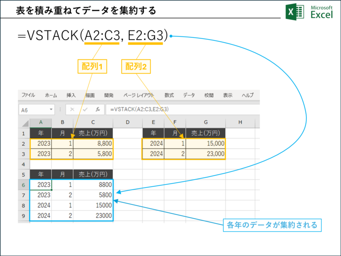Viewport: 341px width, 256px height.
Task: Switch to the ページ レイアウト tab
Action: pos(139,95)
